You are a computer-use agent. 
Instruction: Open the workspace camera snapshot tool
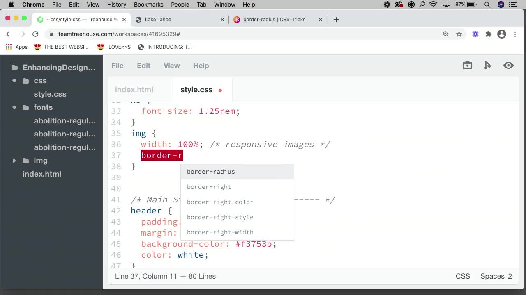(467, 65)
